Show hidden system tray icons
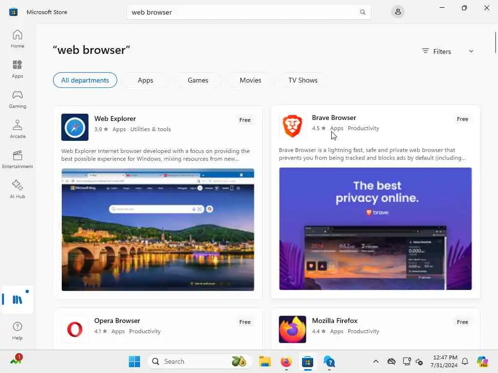The width and height of the screenshot is (498, 373). pos(376,361)
